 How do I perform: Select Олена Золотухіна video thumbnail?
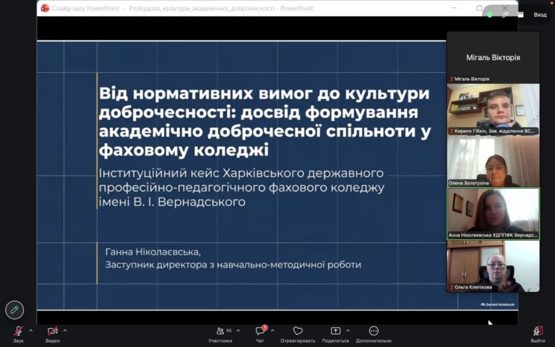(494, 161)
